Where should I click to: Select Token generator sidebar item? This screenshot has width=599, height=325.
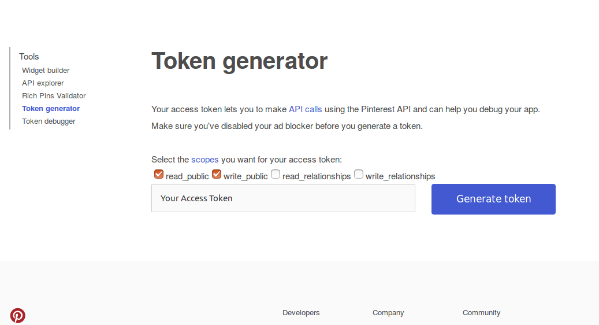point(51,109)
